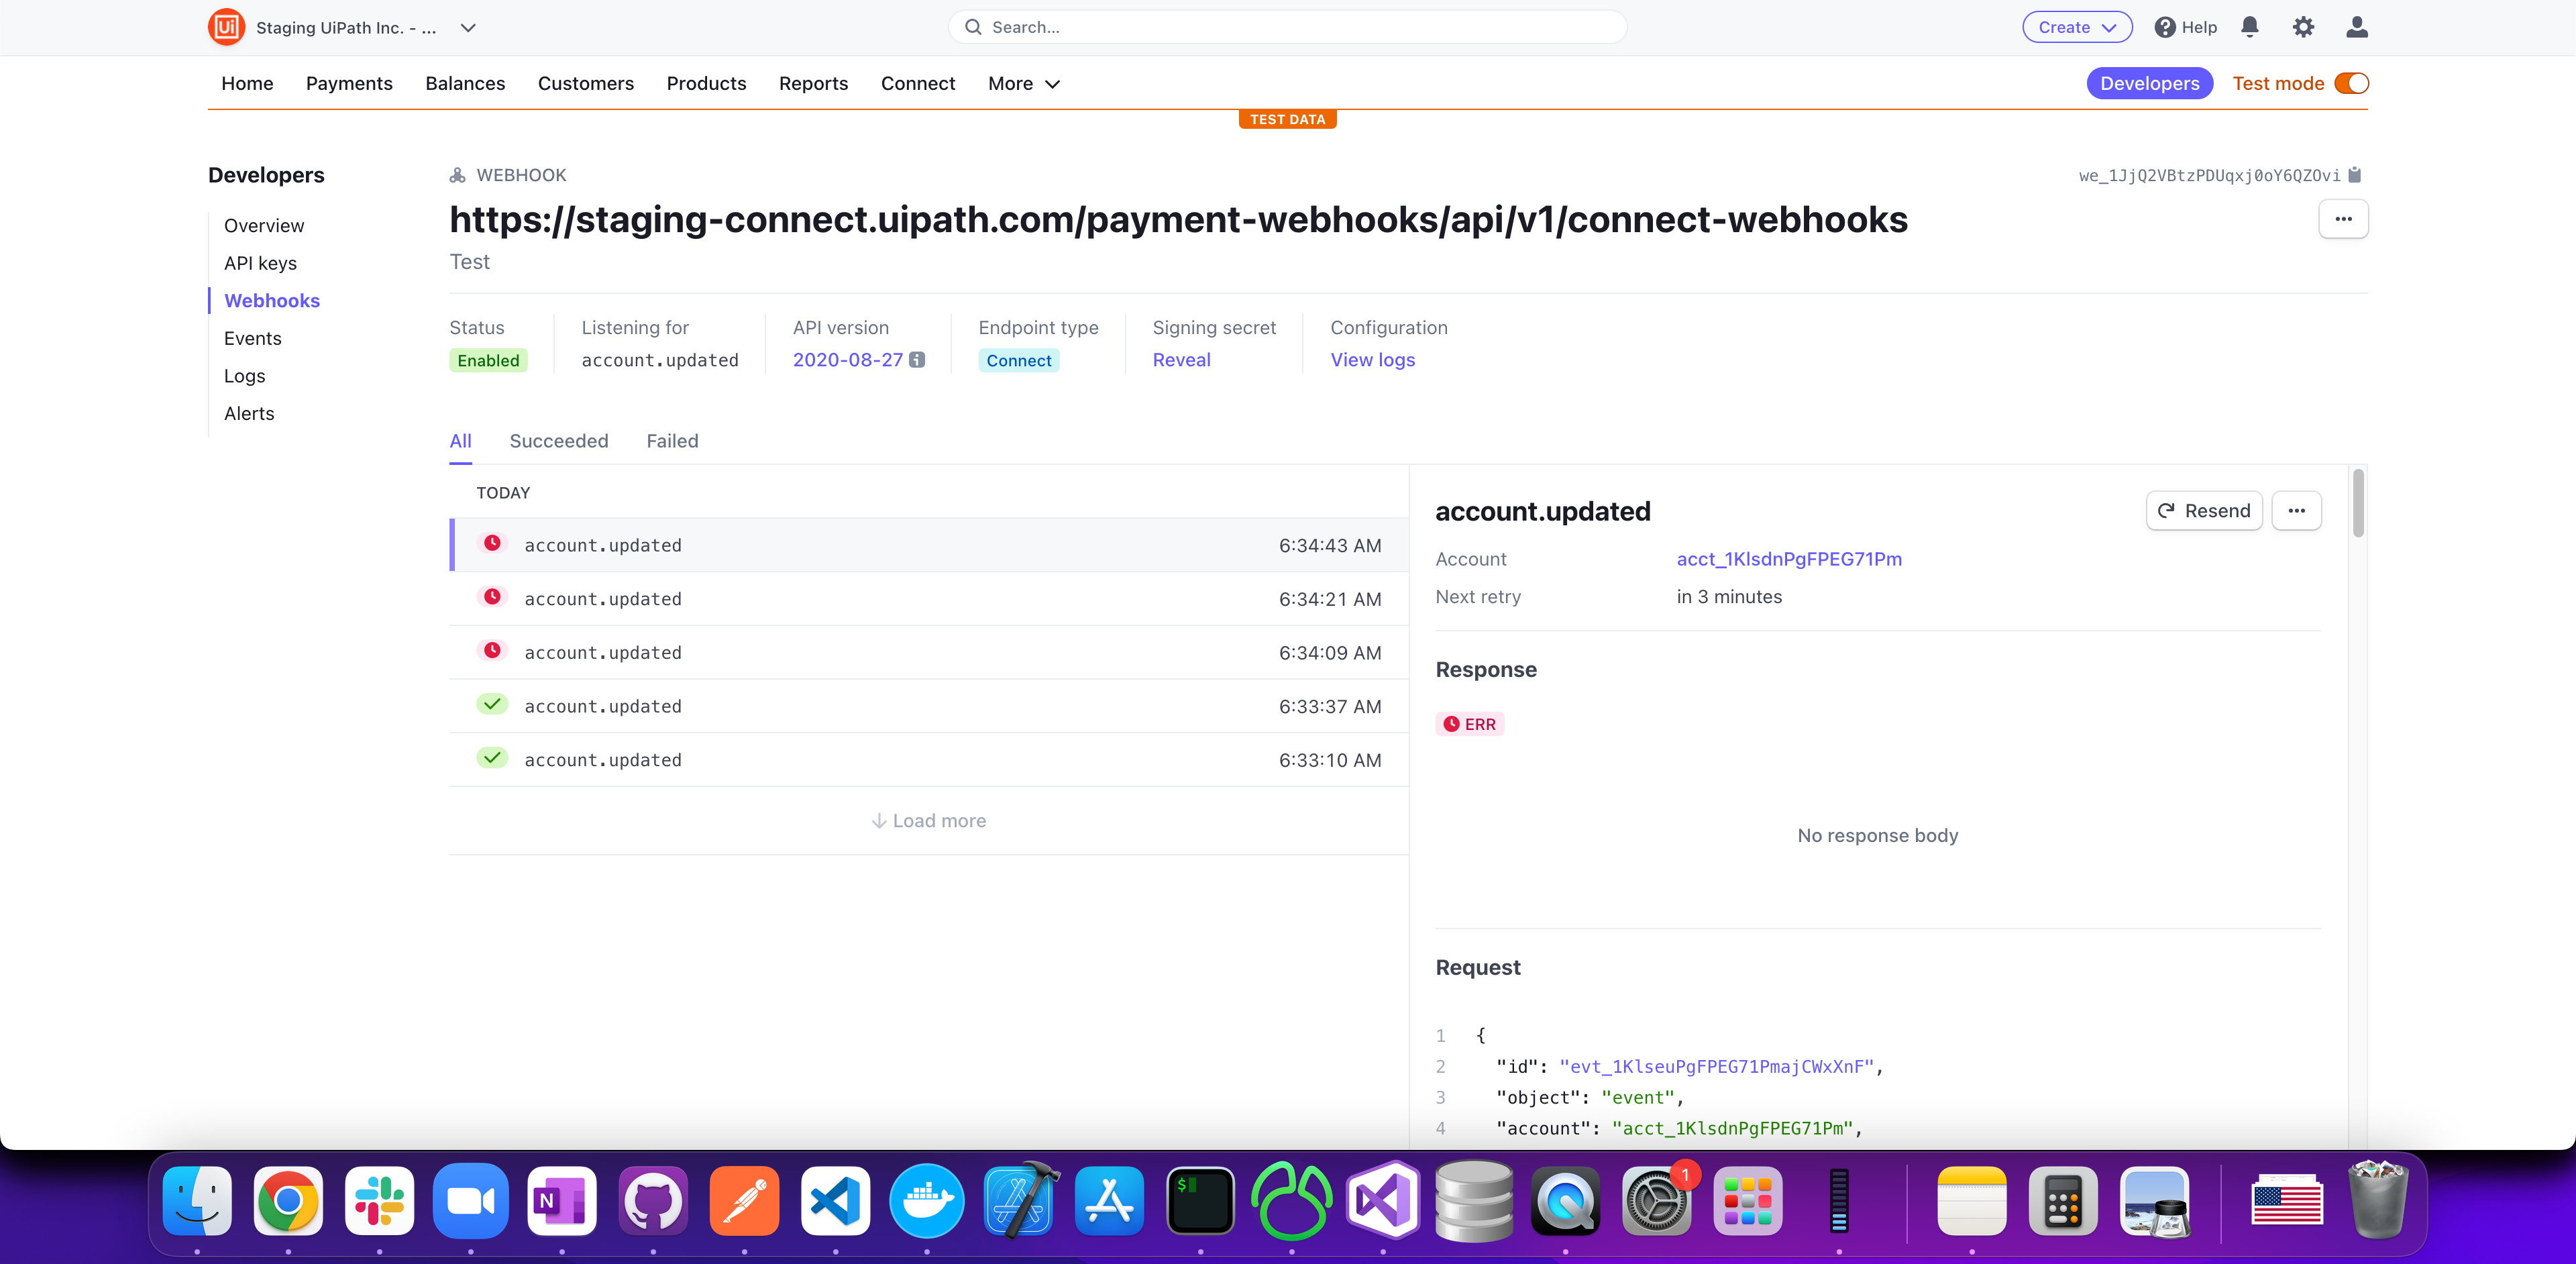Click the Connect endpoint type badge
The image size is (2576, 1264).
pos(1018,360)
